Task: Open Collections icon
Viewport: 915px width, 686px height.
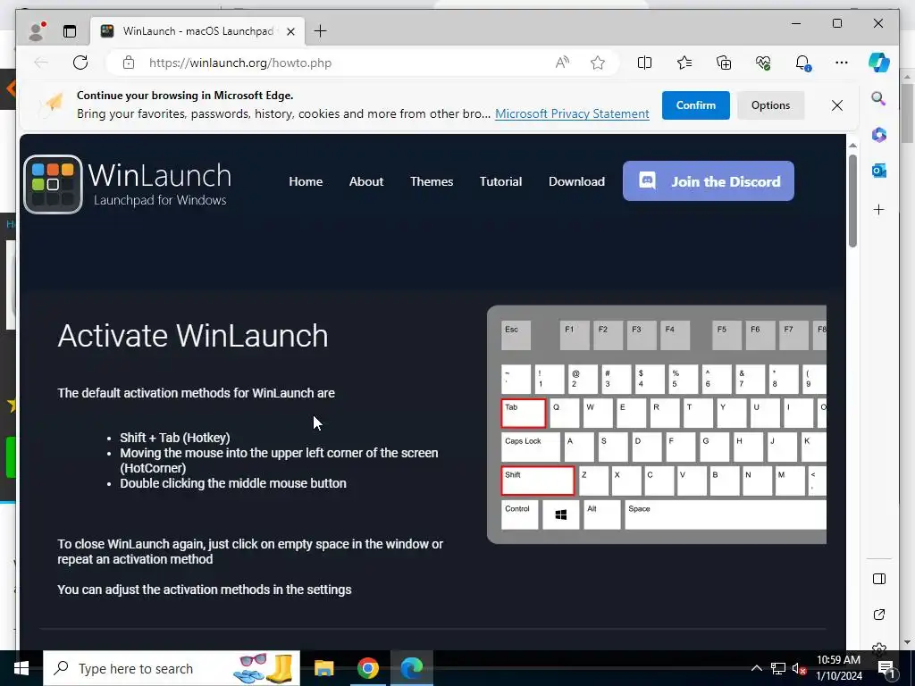Action: tap(724, 63)
